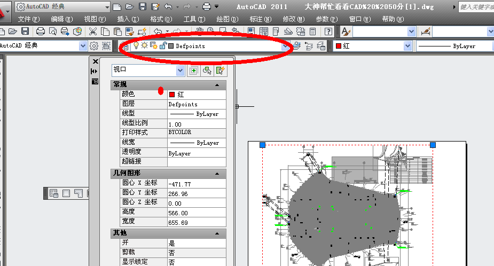This screenshot has width=494, height=266.
Task: Open the 修改(M) menu
Action: [294, 19]
